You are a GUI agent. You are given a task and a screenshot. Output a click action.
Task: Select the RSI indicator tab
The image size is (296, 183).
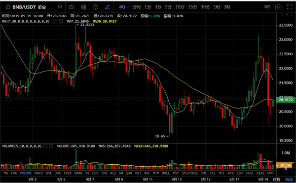pyautogui.click(x=113, y=173)
